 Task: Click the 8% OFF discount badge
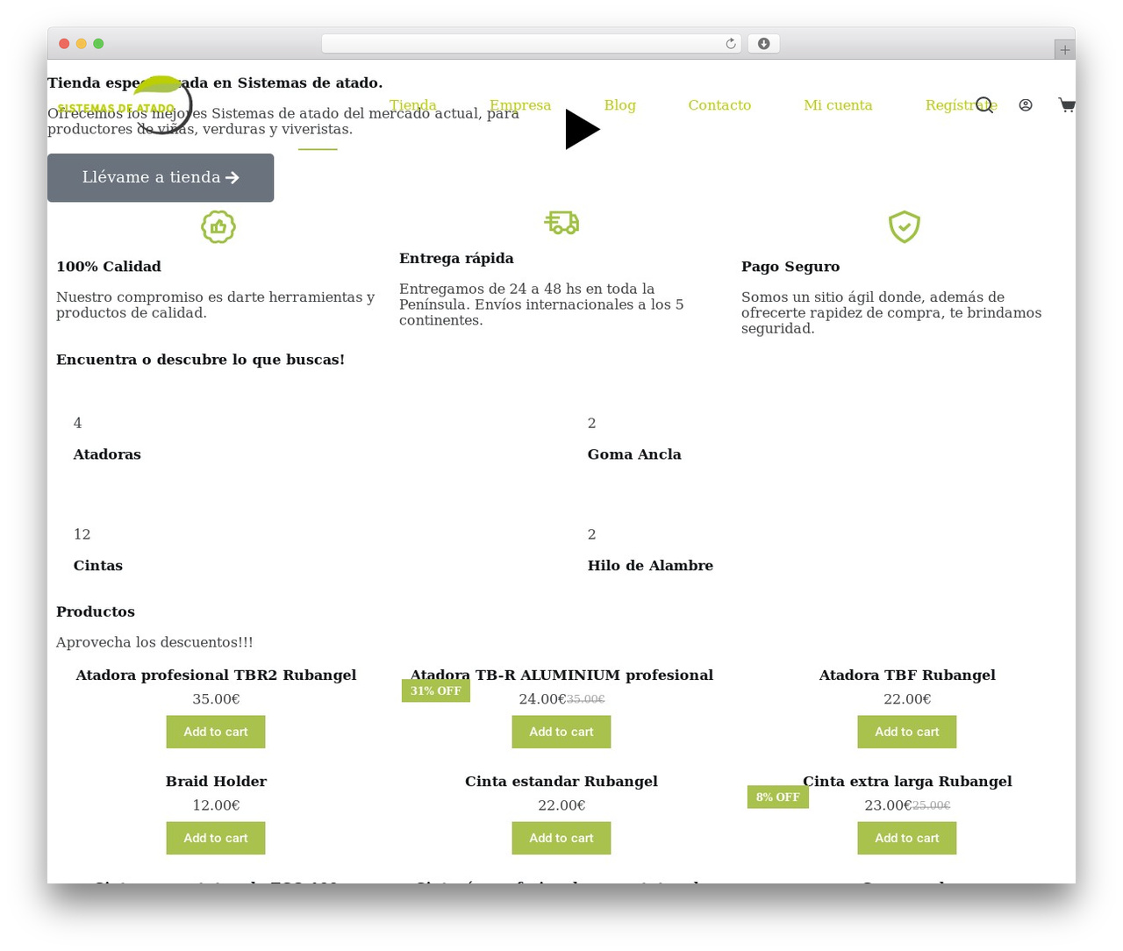tap(778, 797)
